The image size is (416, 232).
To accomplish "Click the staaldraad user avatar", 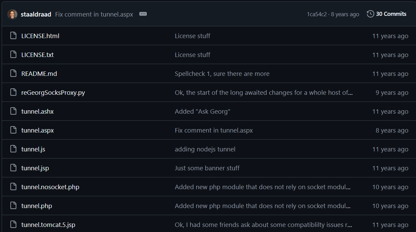I will (x=12, y=14).
